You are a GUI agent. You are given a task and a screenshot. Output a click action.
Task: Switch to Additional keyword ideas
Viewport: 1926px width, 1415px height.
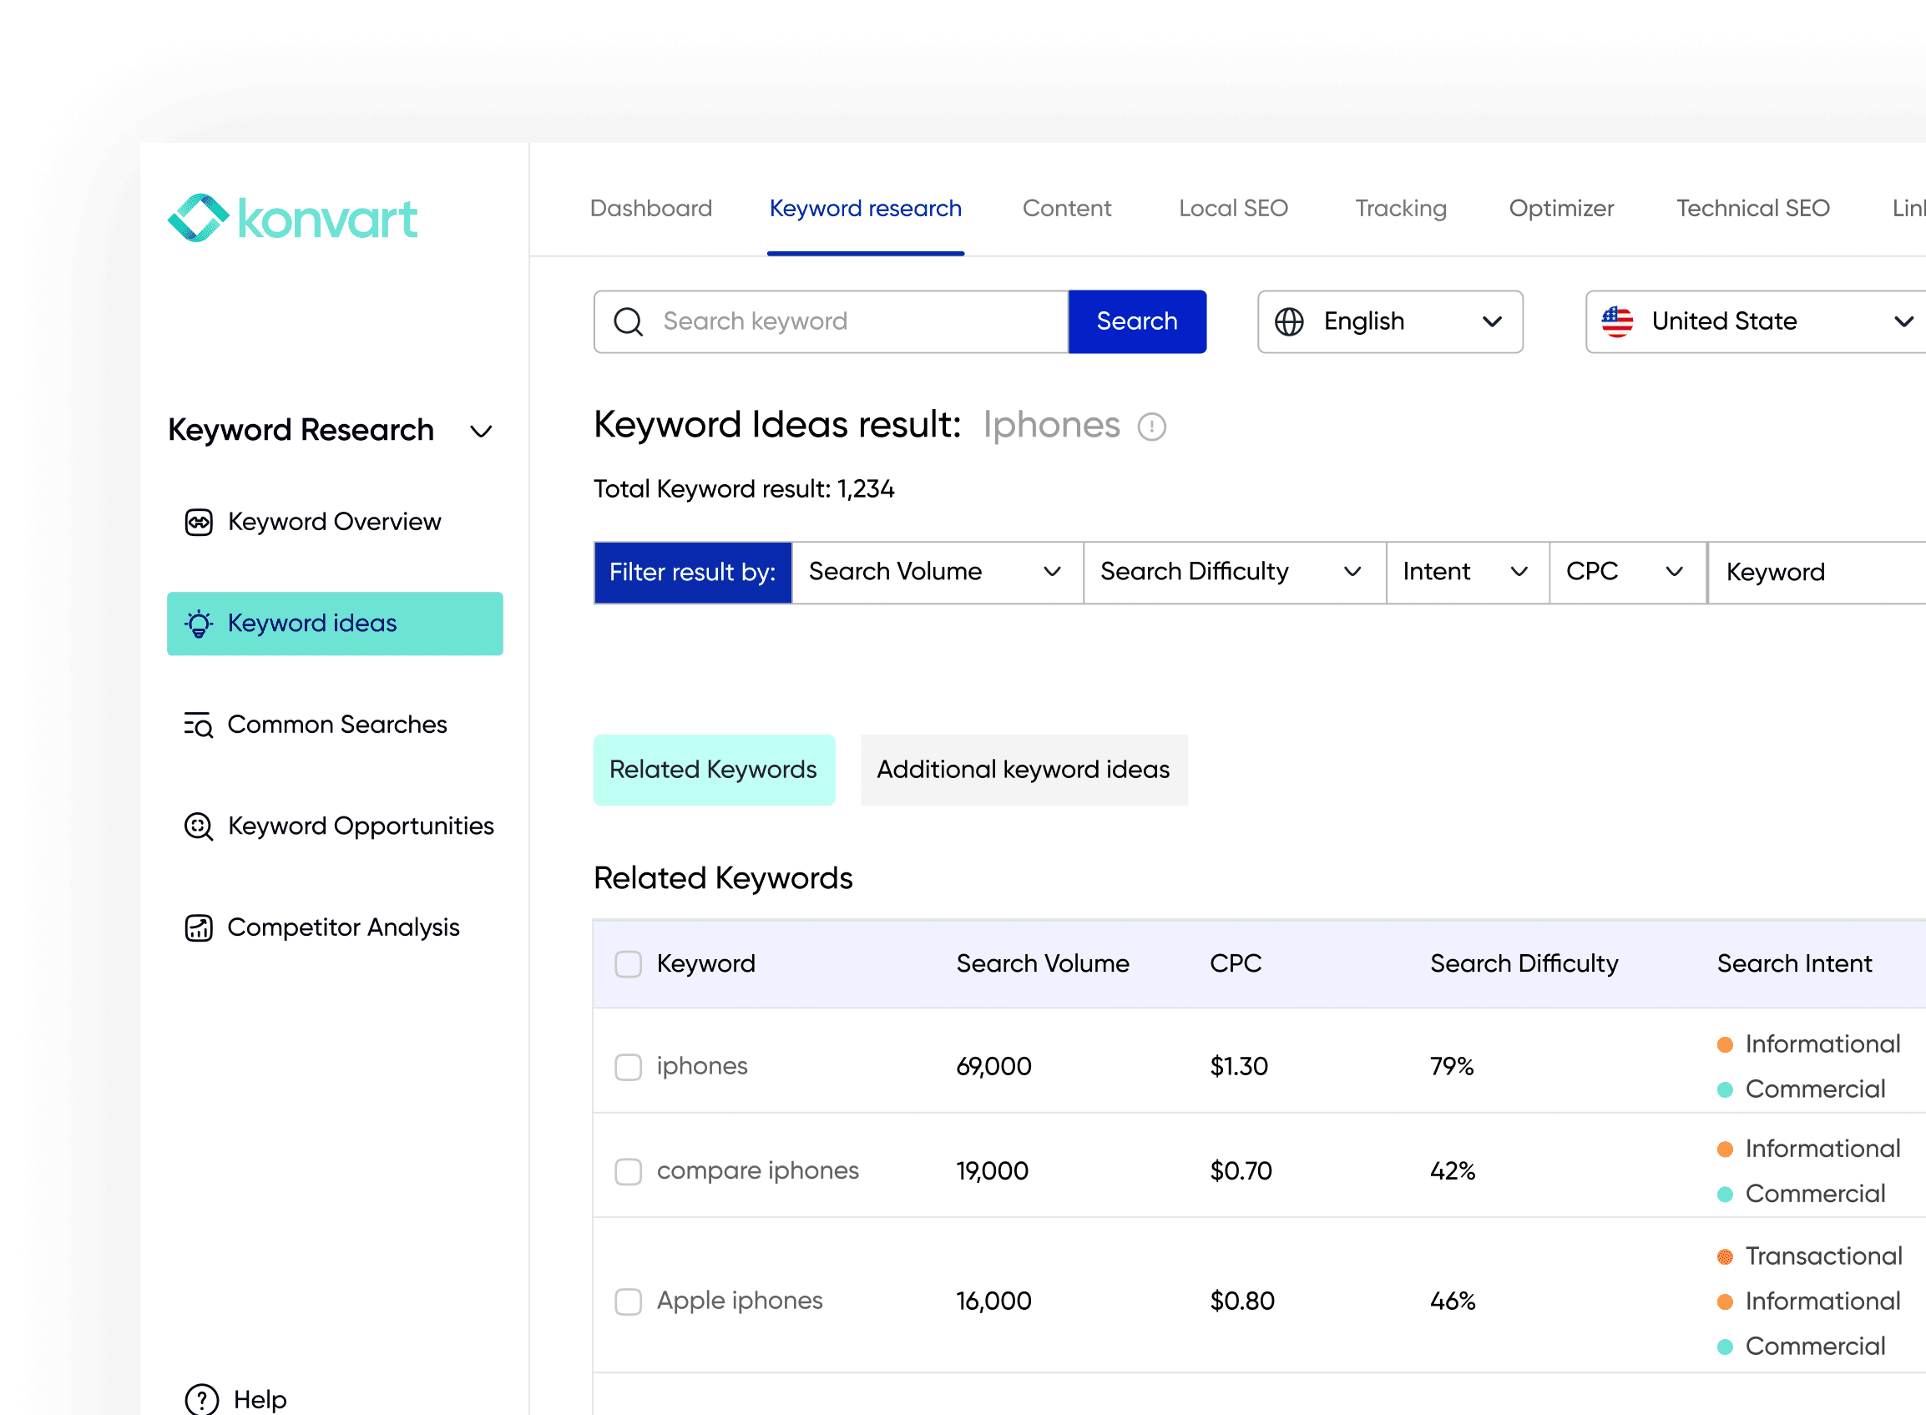click(1023, 769)
